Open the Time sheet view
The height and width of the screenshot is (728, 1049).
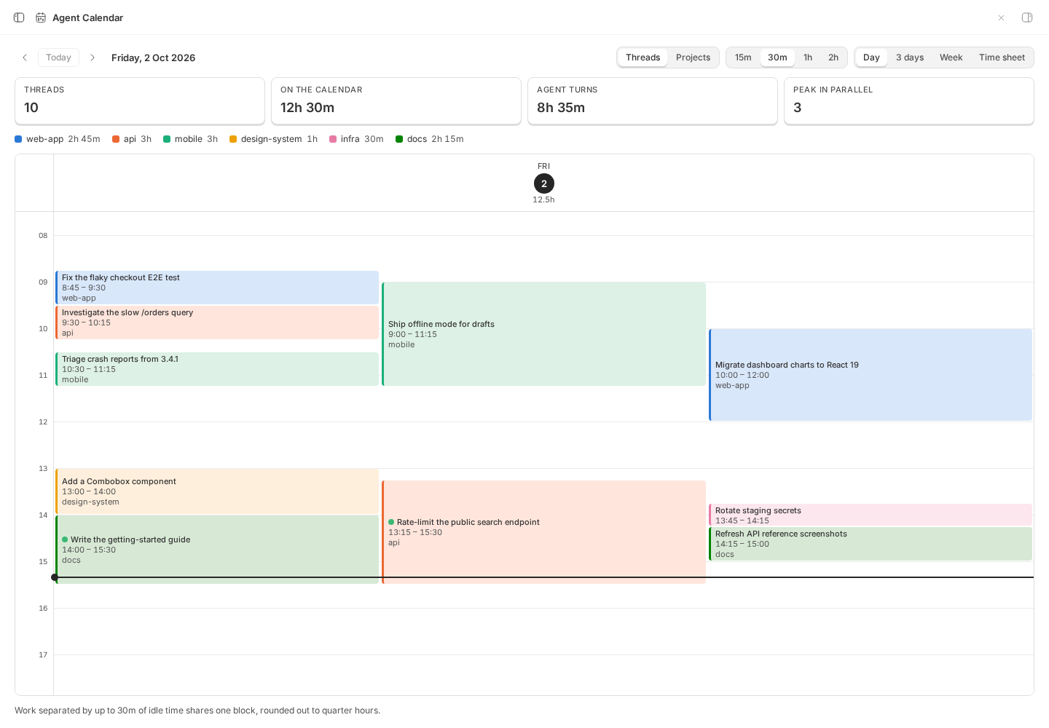1002,58
